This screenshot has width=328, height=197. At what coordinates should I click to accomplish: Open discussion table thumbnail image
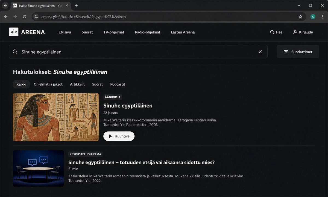pos(38,168)
